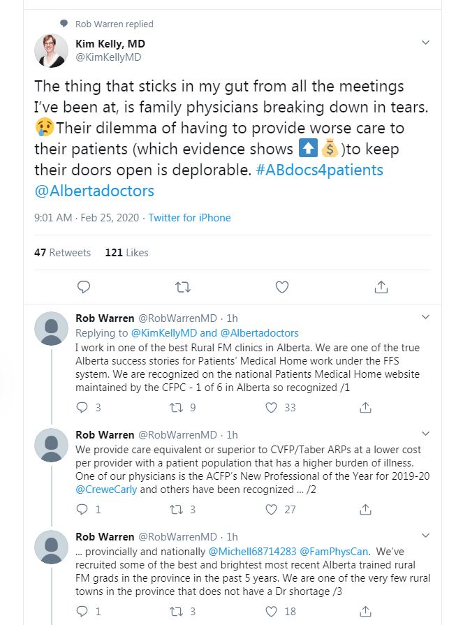The image size is (456, 625).
Task: Like the reply showing 18 likes
Action: 273,611
